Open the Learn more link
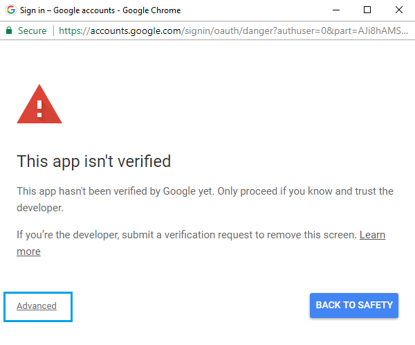 (372, 235)
